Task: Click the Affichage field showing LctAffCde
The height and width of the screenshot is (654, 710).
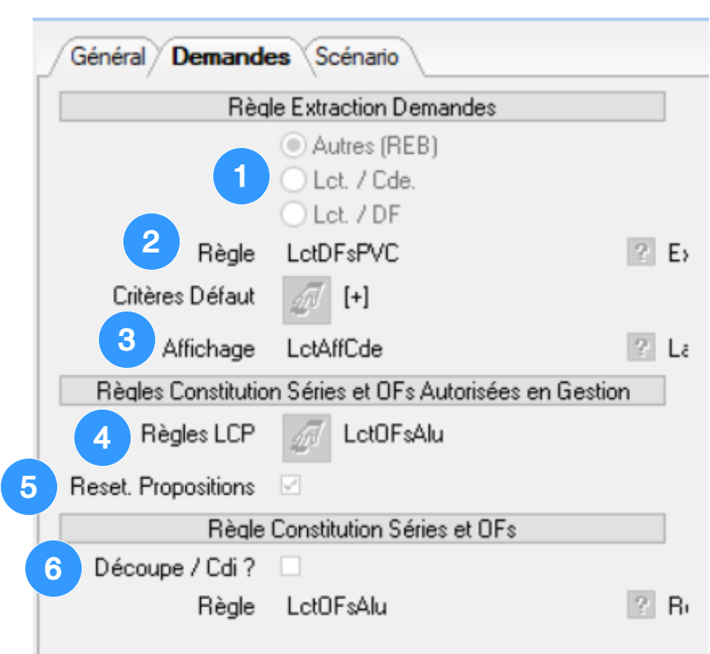Action: coord(335,349)
